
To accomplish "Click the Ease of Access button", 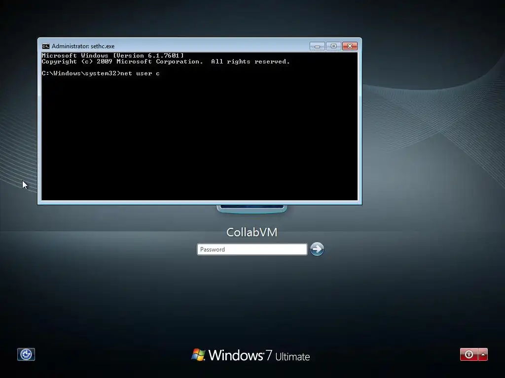I will (26, 354).
